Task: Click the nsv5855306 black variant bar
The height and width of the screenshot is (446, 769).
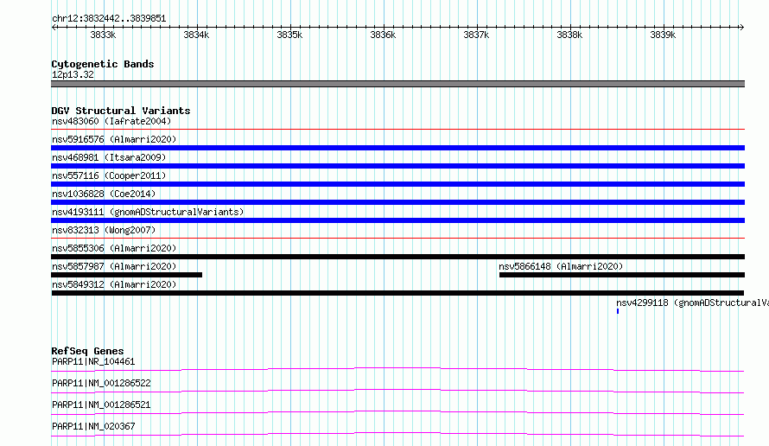Action: pos(397,257)
